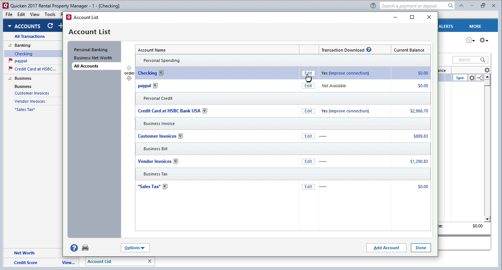Refresh accounts with the update icon
The height and width of the screenshot is (270, 502).
click(50, 26)
